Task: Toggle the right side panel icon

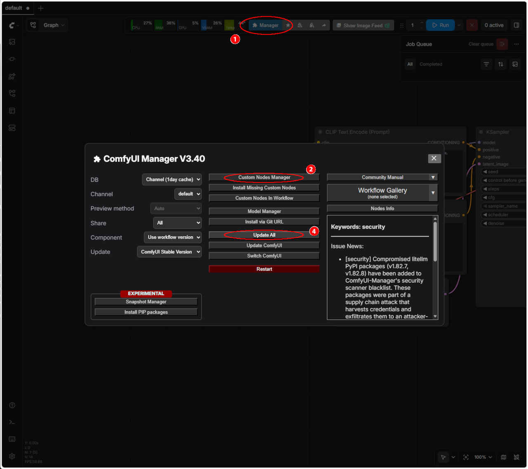Action: [x=516, y=25]
